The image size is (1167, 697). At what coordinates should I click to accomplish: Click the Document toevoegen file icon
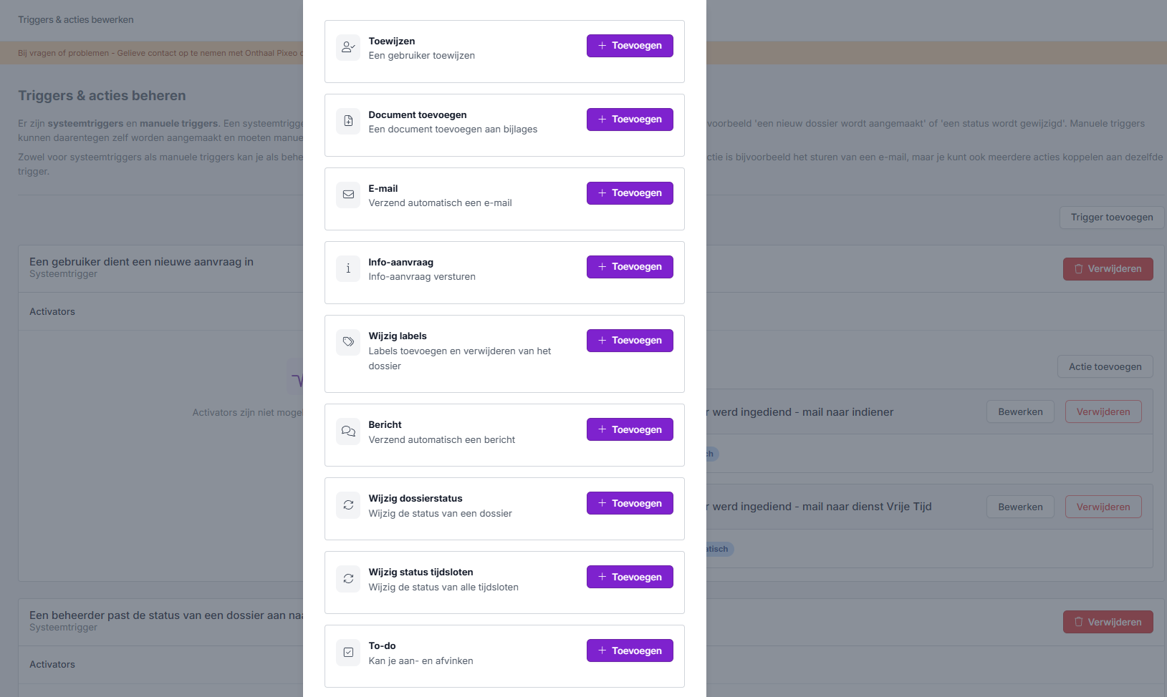click(x=348, y=121)
